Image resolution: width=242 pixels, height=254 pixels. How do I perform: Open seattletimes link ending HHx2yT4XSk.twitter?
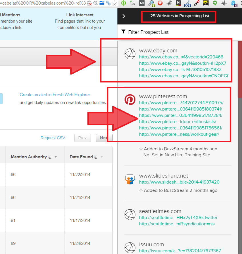point(178,218)
